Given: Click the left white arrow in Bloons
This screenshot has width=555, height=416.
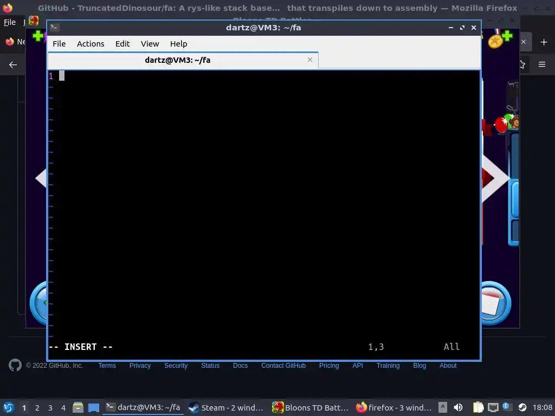Looking at the screenshot, I should pos(41,178).
